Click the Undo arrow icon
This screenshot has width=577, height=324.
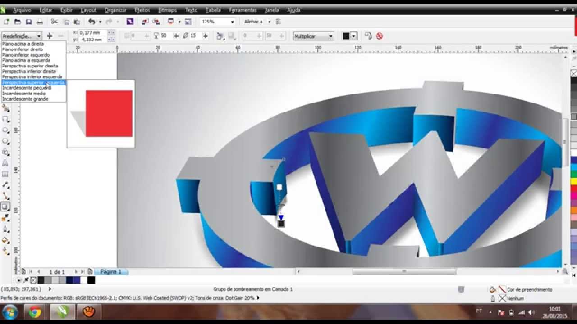92,22
